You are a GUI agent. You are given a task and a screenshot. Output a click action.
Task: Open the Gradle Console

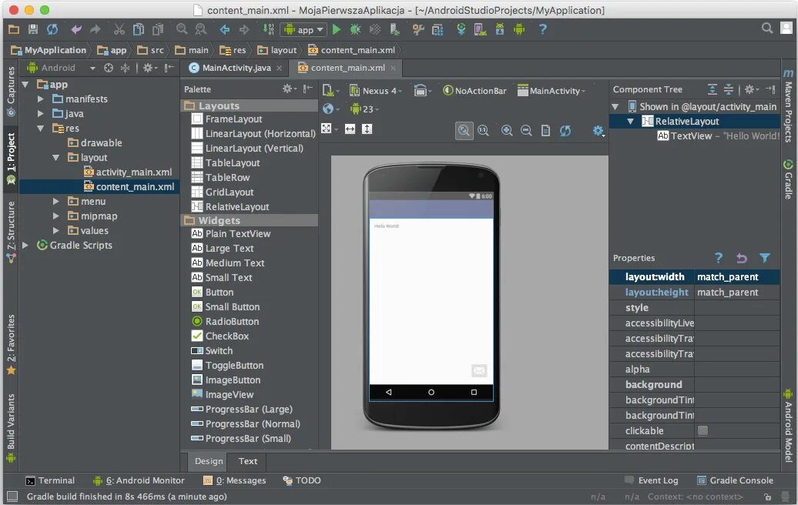(x=736, y=480)
